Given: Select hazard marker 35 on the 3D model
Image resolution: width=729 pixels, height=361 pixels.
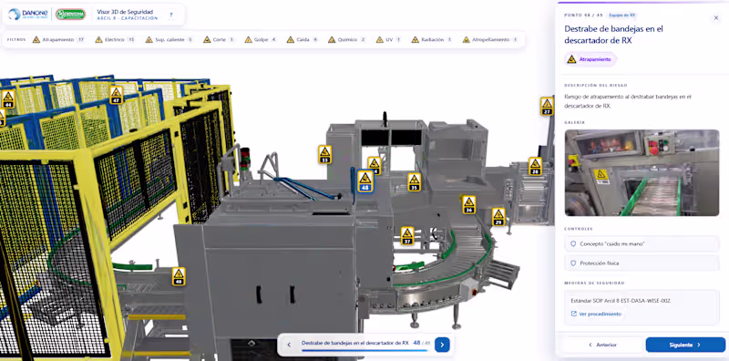Looking at the screenshot, I should 414,182.
